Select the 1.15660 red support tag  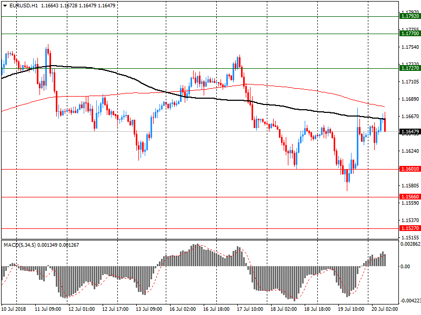(x=410, y=197)
